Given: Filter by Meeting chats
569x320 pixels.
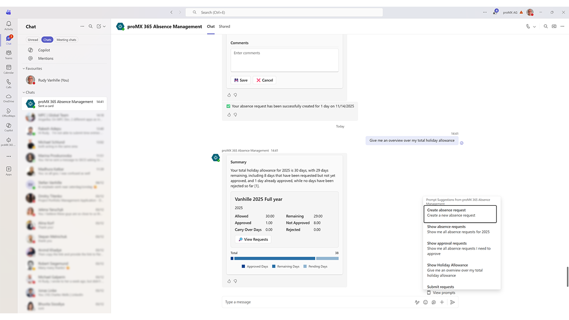Looking at the screenshot, I should [66, 40].
